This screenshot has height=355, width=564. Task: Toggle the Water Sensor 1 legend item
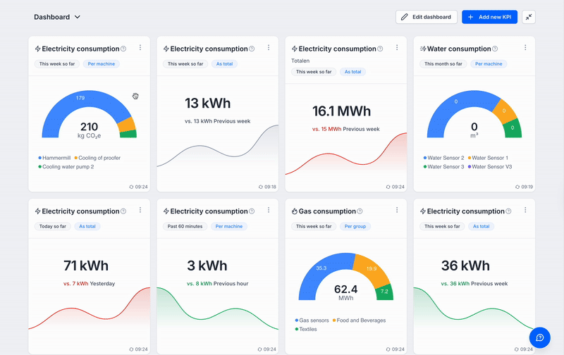488,158
